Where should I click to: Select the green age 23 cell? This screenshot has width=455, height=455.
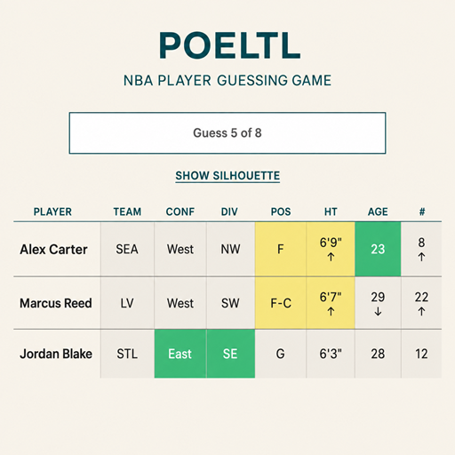378,249
